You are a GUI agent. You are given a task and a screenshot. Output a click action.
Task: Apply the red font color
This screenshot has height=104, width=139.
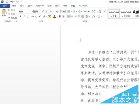click(x=55, y=16)
